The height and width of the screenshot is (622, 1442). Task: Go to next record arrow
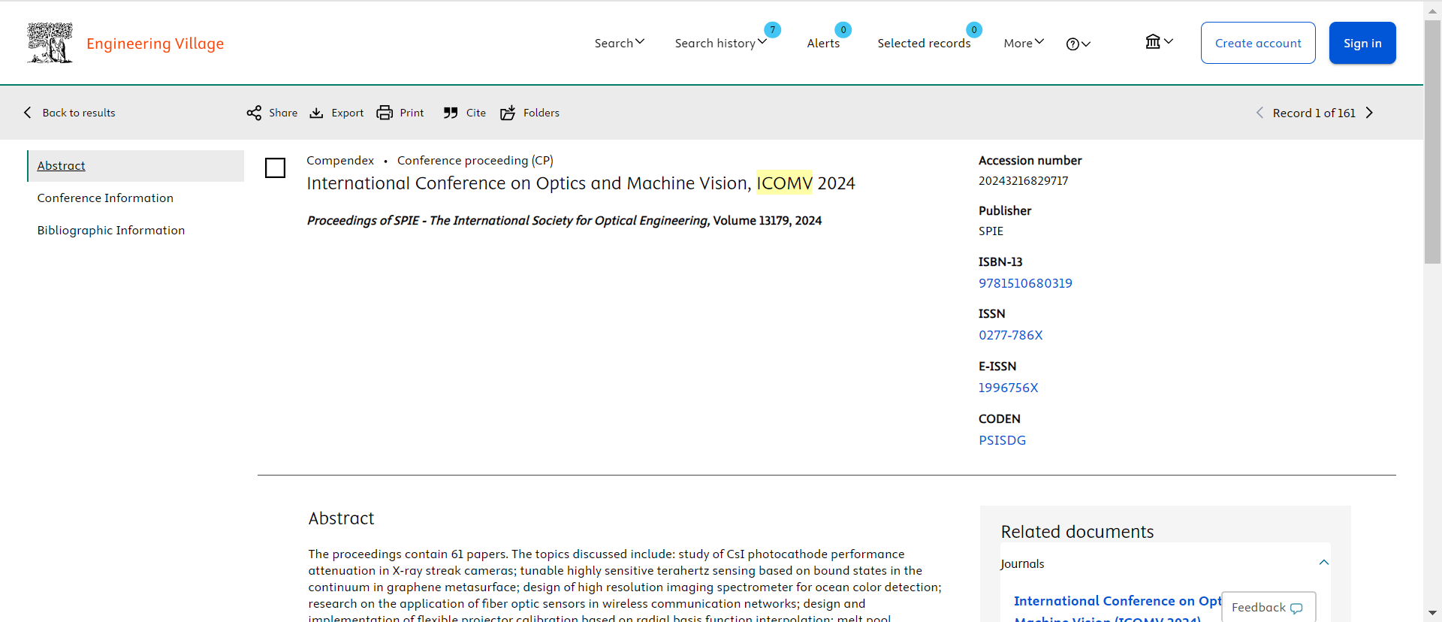coord(1369,113)
